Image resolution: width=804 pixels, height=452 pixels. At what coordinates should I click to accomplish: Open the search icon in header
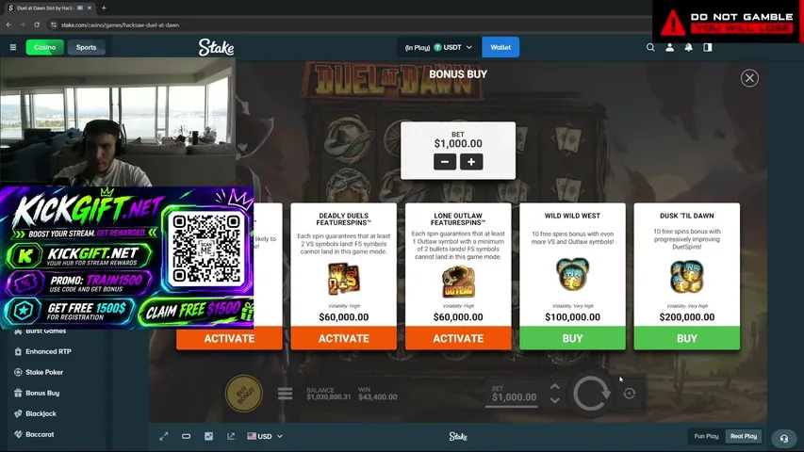coord(650,47)
